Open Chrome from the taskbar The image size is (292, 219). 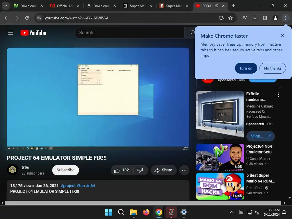pos(159,212)
